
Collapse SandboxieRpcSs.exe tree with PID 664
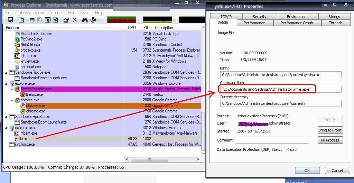coord(6,117)
